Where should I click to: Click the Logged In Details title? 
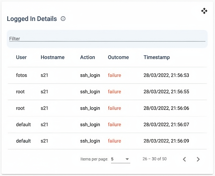[32, 19]
